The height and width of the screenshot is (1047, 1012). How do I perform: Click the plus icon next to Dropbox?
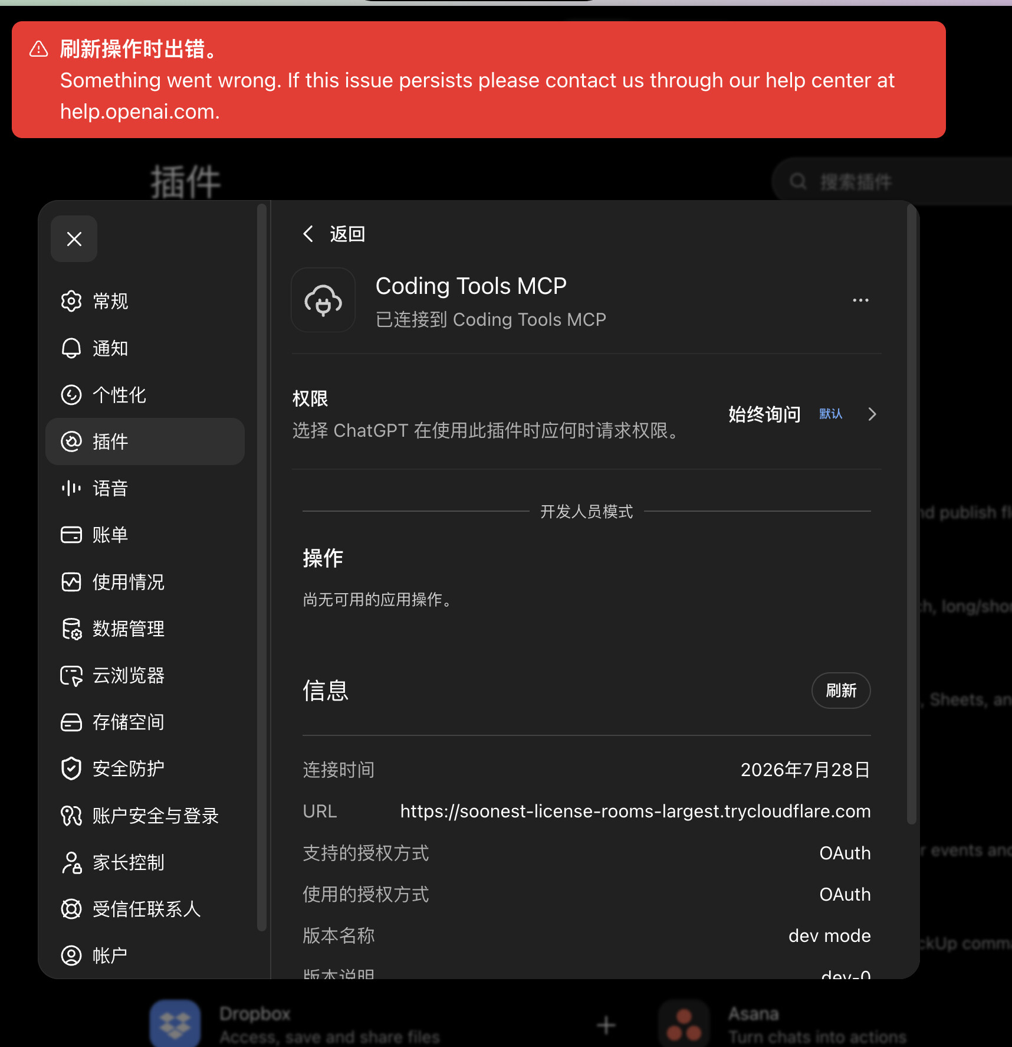click(x=606, y=1025)
